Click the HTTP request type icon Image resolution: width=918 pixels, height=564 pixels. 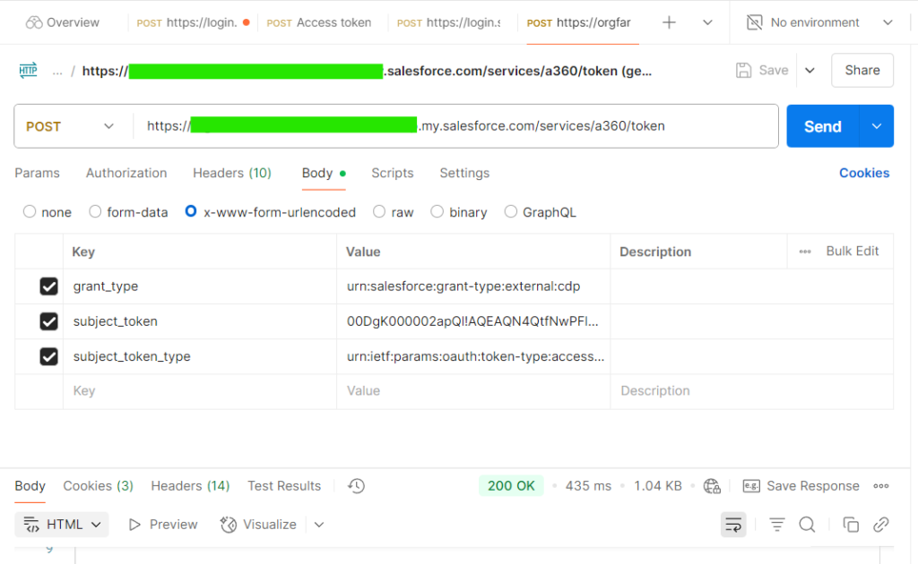[28, 71]
